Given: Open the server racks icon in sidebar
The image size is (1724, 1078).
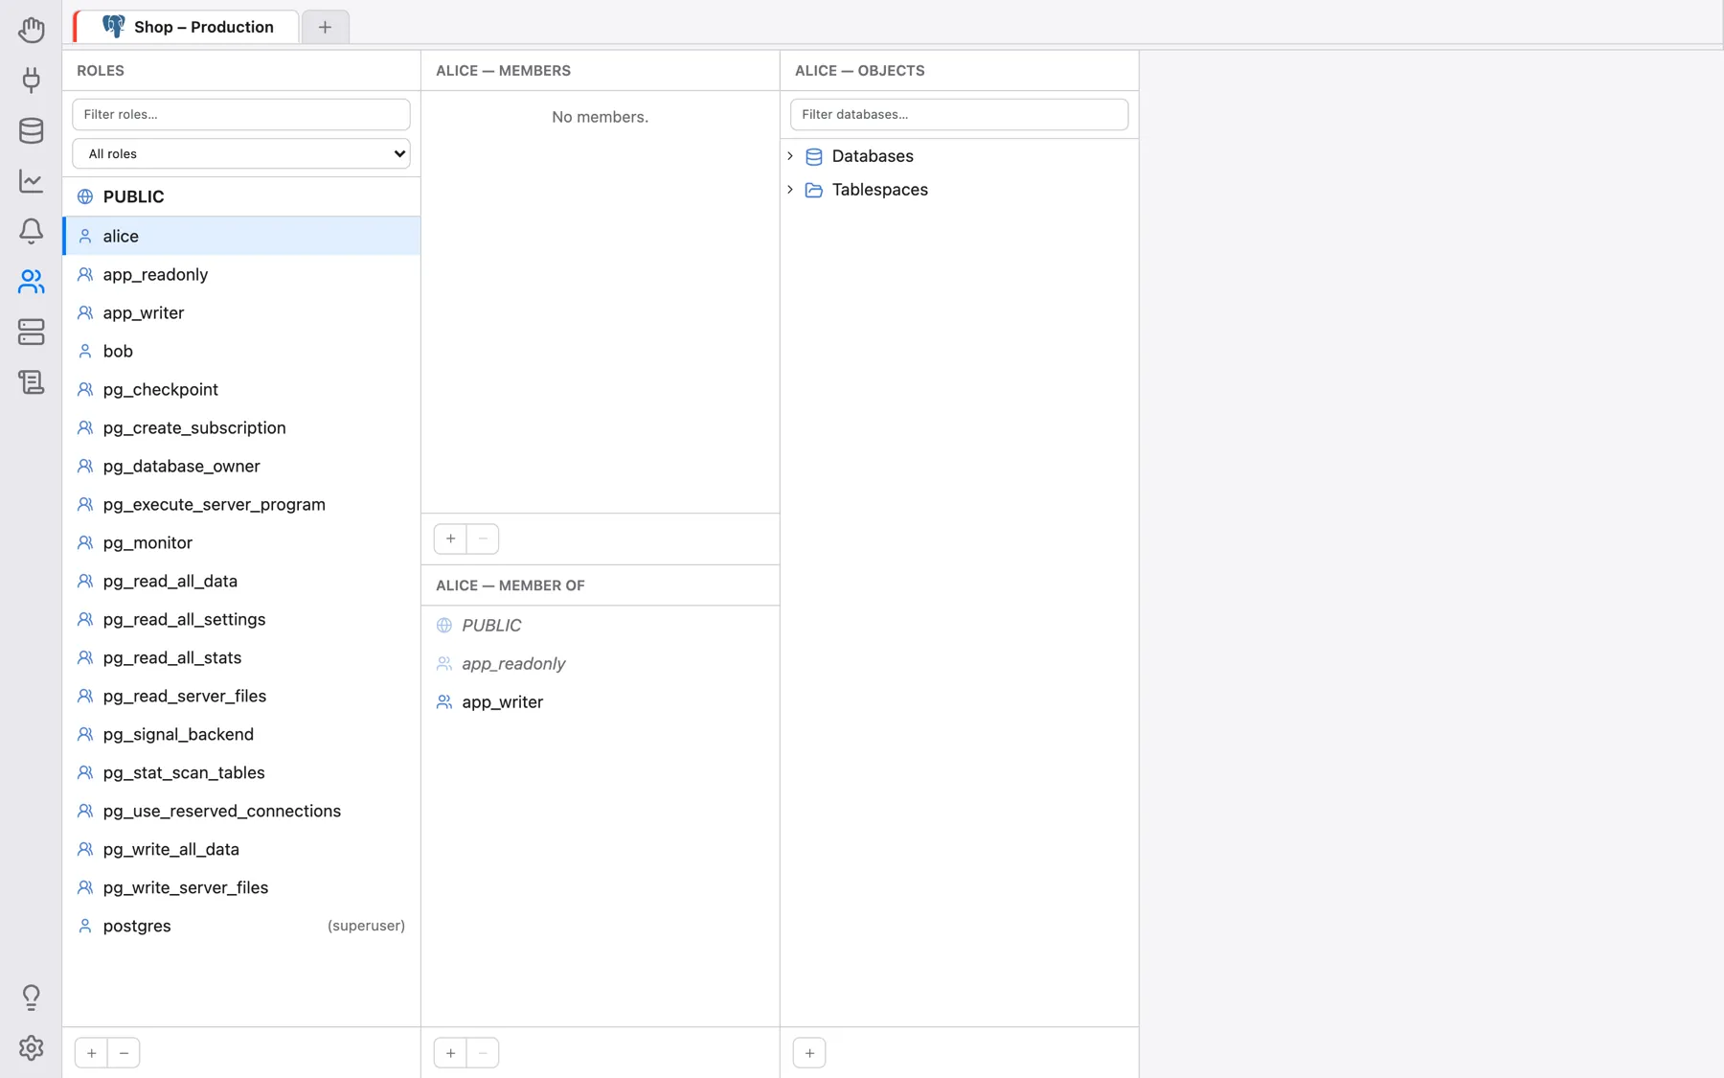Looking at the screenshot, I should [31, 332].
